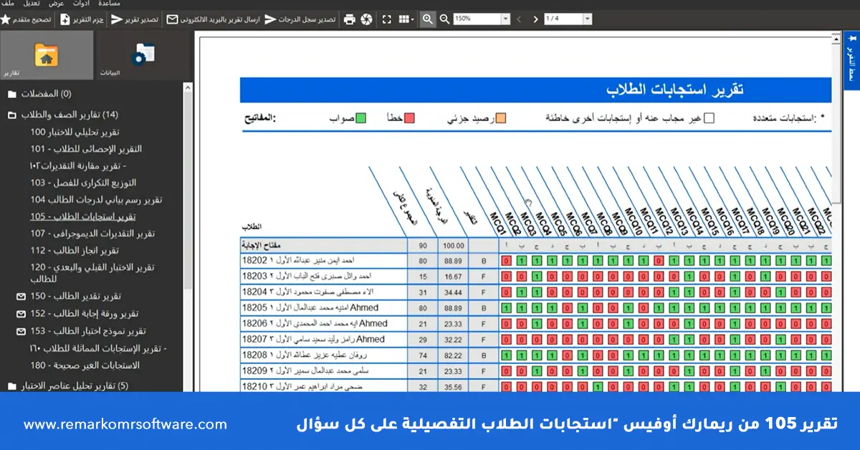Screen dimensions: 860x450
Task: Click the Print icon on the toolbar
Action: click(349, 19)
